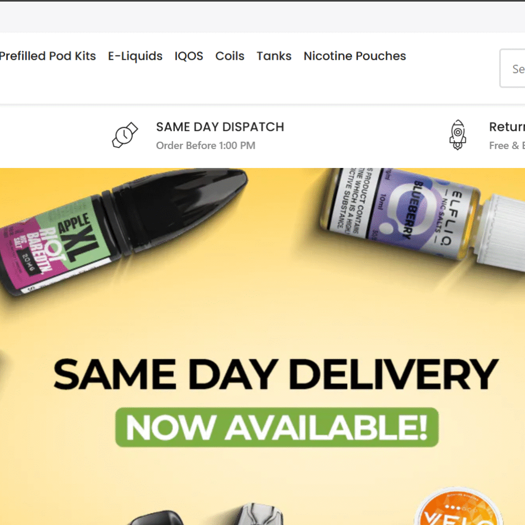The height and width of the screenshot is (525, 525).
Task: Navigate to Nicotine Pouches
Action: point(354,56)
